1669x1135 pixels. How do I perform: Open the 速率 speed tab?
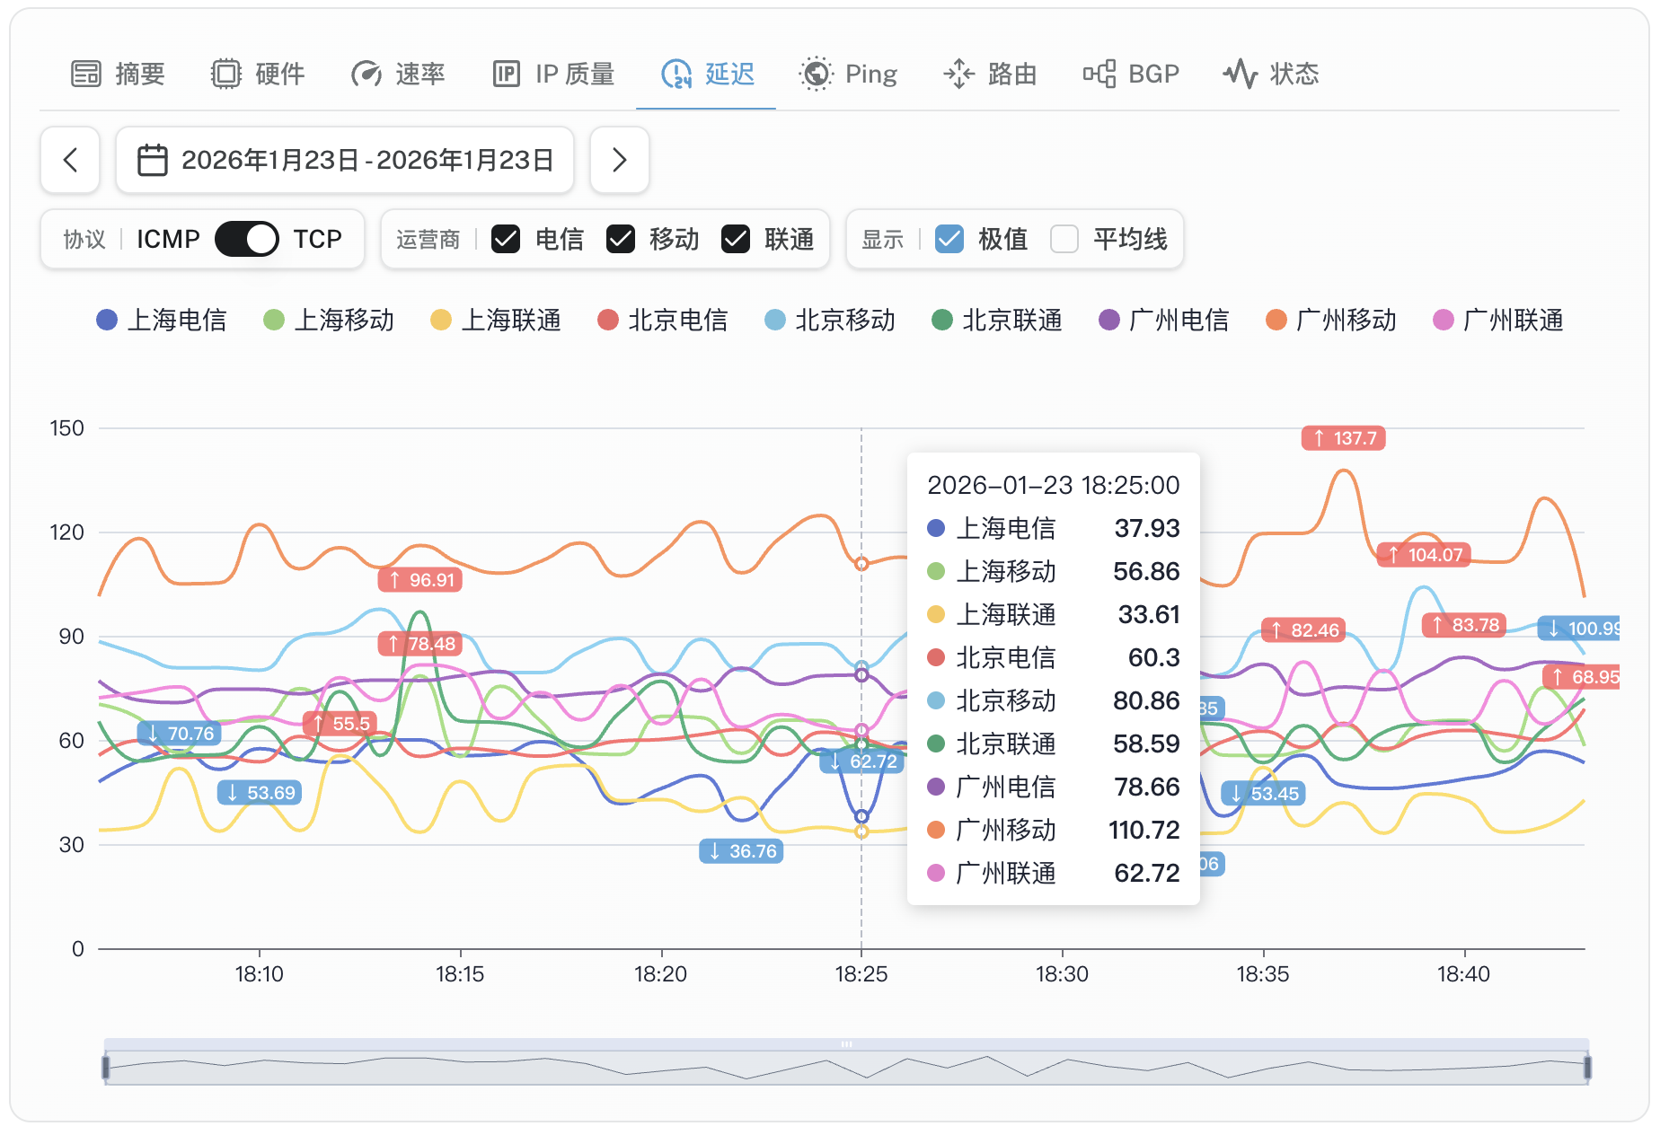(x=398, y=74)
